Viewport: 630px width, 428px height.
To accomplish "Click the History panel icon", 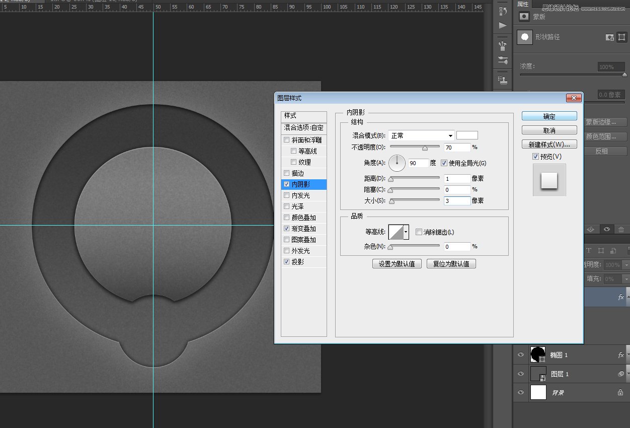I will point(502,11).
